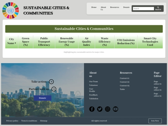This screenshot has height=126, width=168.
Task: Click the Join Now button
Action: pos(155,121)
